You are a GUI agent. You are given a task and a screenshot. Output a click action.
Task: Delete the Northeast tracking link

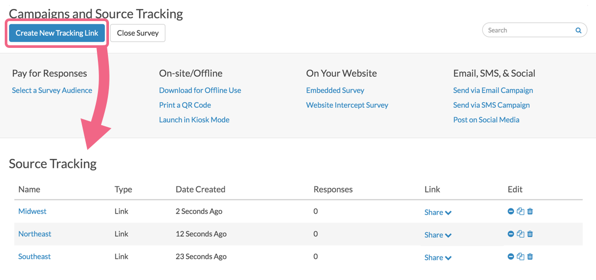coord(530,234)
